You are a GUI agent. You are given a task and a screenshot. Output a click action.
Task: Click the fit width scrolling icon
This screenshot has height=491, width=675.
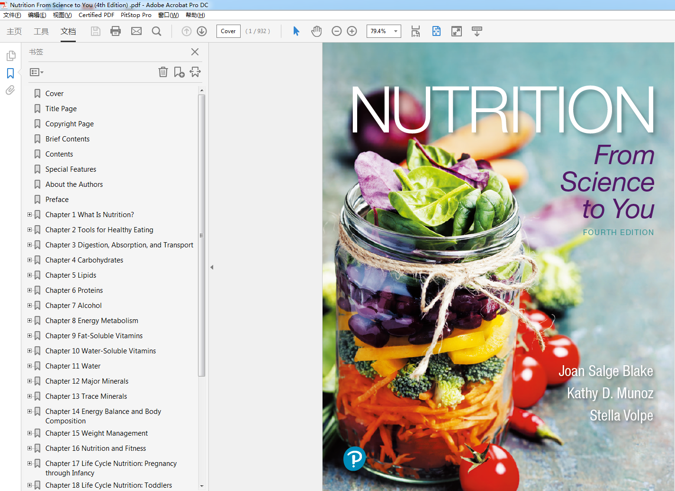pyautogui.click(x=415, y=31)
